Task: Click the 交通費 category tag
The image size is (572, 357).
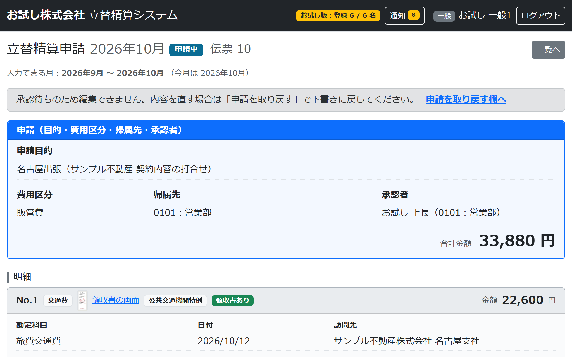Action: click(58, 300)
